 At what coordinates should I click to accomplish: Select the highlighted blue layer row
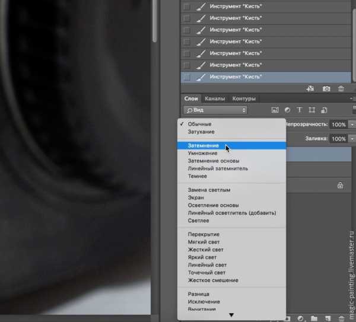[x=319, y=154]
